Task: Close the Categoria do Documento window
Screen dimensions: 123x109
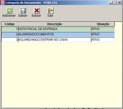Action: click(120, 3)
